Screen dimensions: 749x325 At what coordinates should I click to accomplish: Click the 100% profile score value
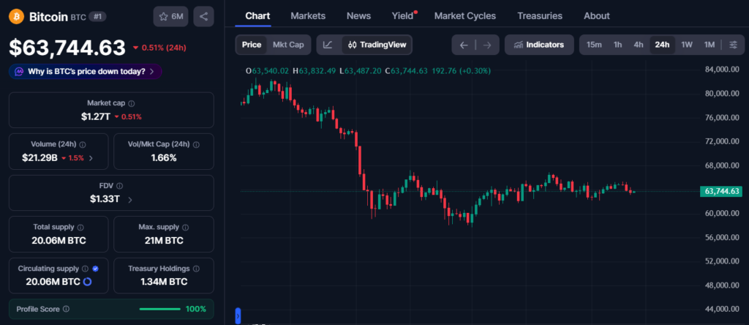pos(196,309)
